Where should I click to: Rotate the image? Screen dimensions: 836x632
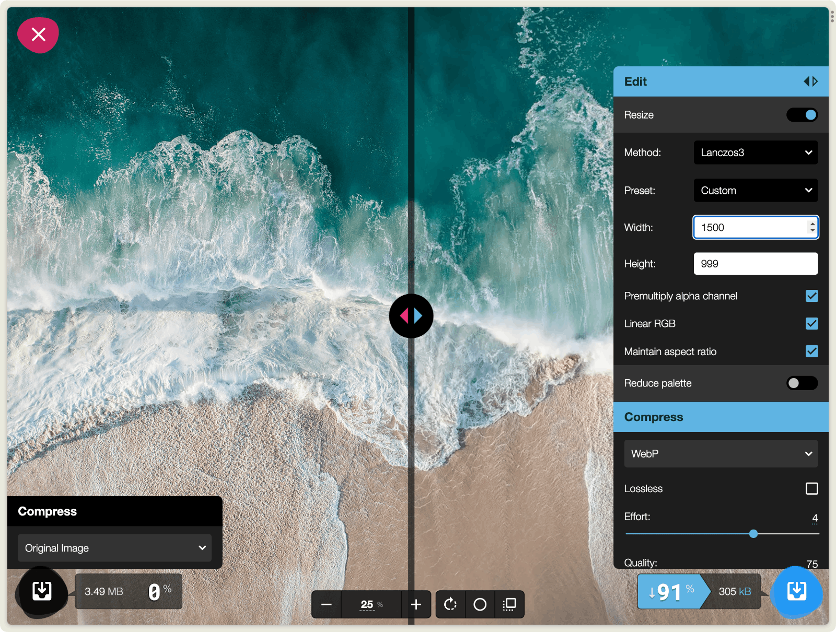pyautogui.click(x=450, y=604)
